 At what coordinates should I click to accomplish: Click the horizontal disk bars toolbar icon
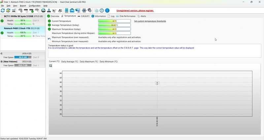point(14,11)
